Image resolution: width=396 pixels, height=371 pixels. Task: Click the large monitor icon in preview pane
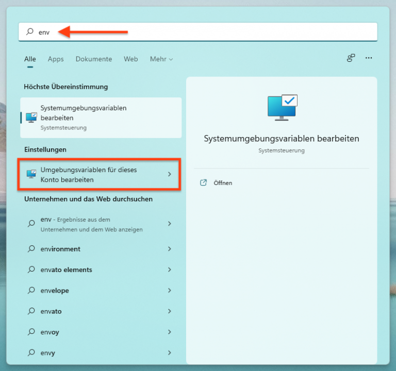pos(283,108)
